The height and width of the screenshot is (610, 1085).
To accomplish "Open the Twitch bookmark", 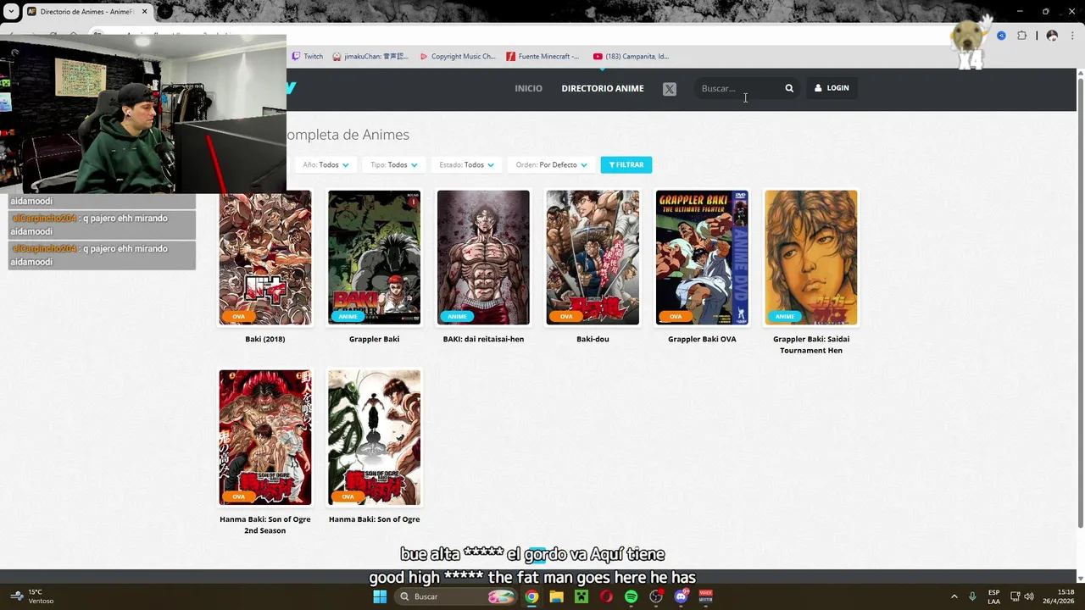I will tap(308, 57).
